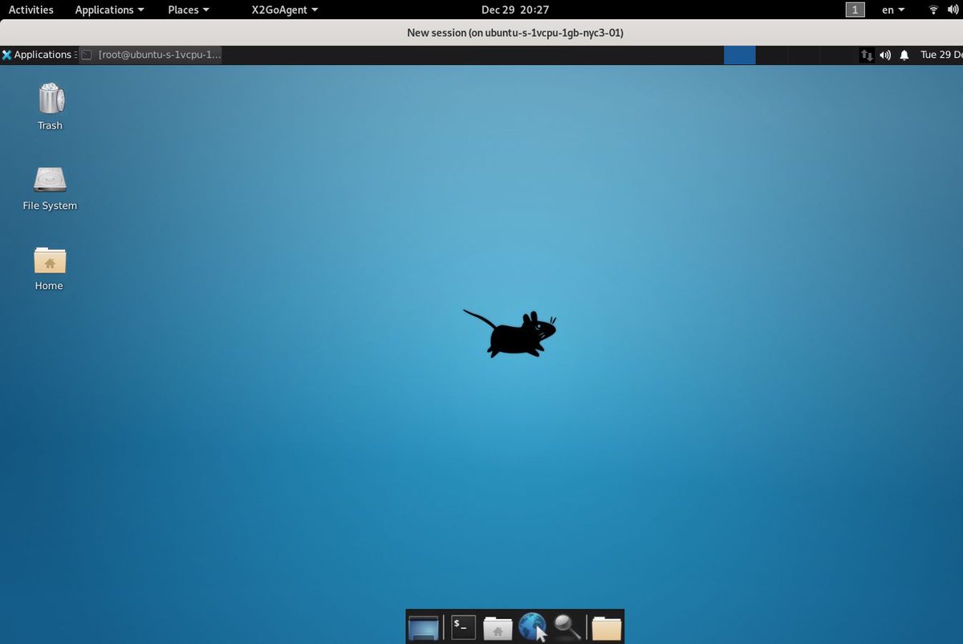Screen dimensions: 963x644
Task: Open the Activities overview
Action: pos(31,10)
